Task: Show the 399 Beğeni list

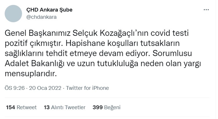Action: coord(106,107)
